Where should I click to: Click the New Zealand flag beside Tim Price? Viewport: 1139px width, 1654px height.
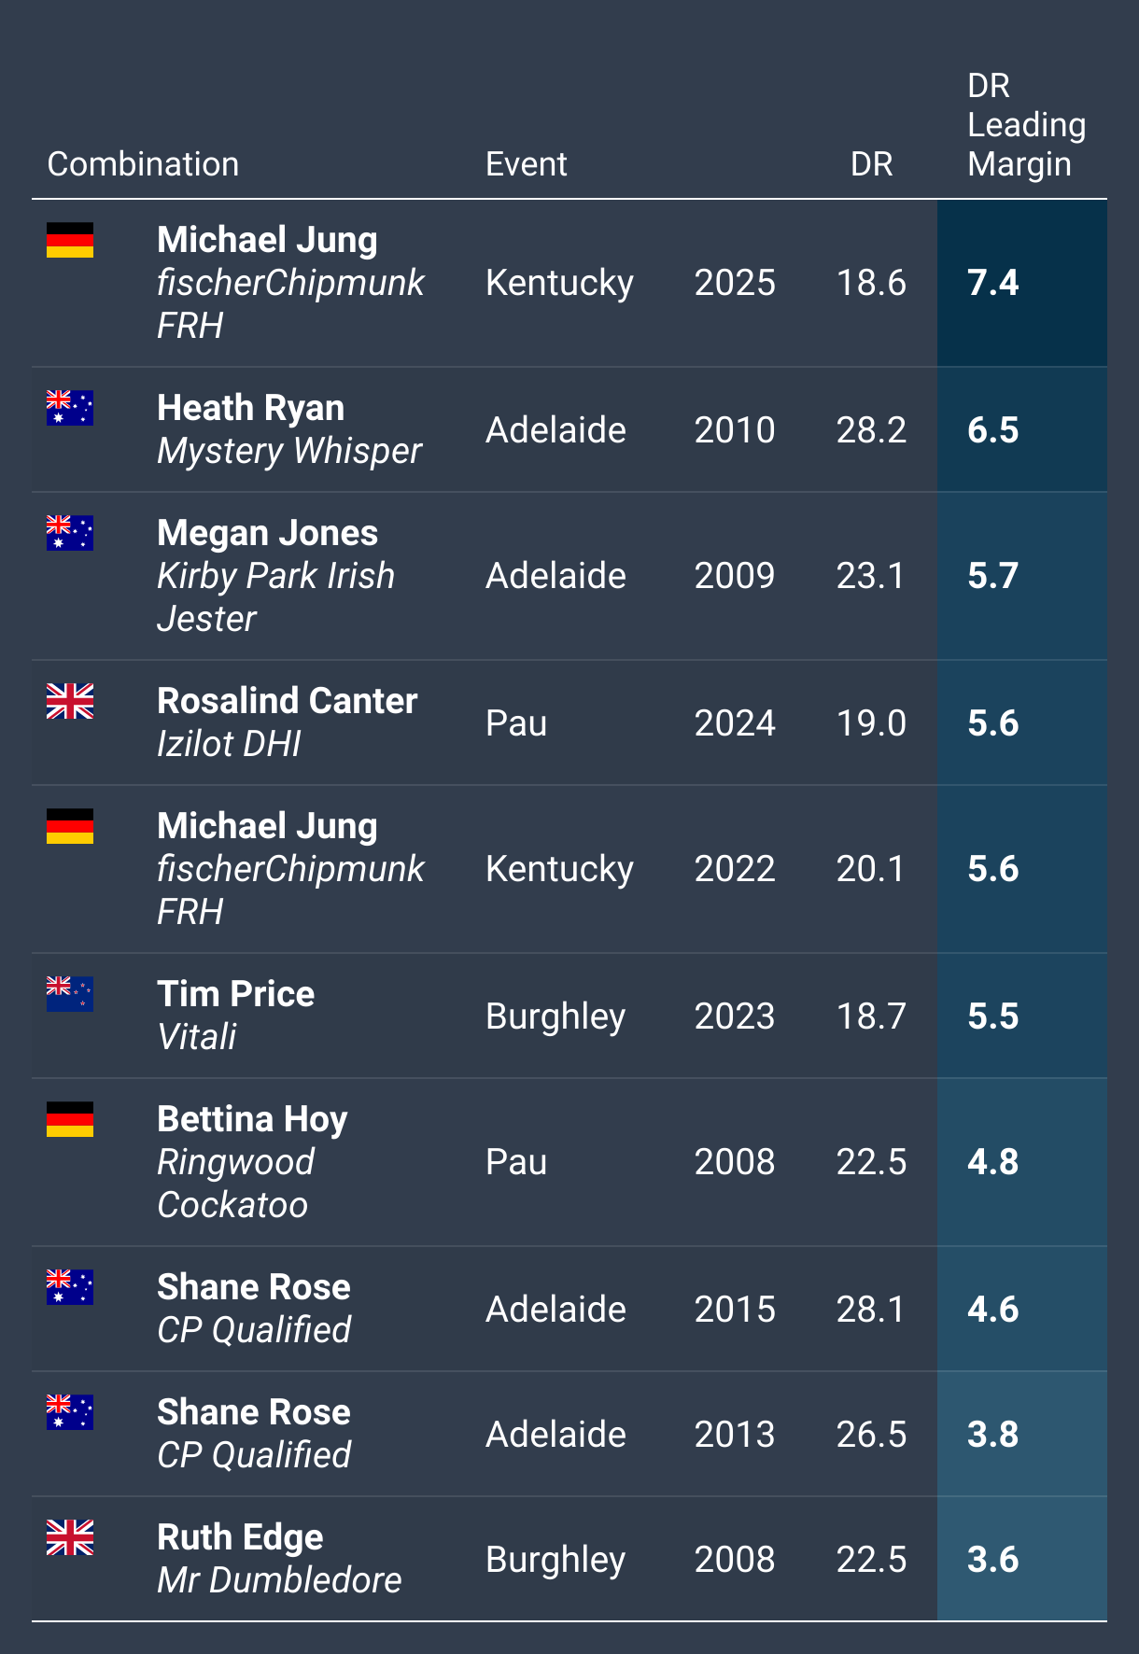coord(70,994)
